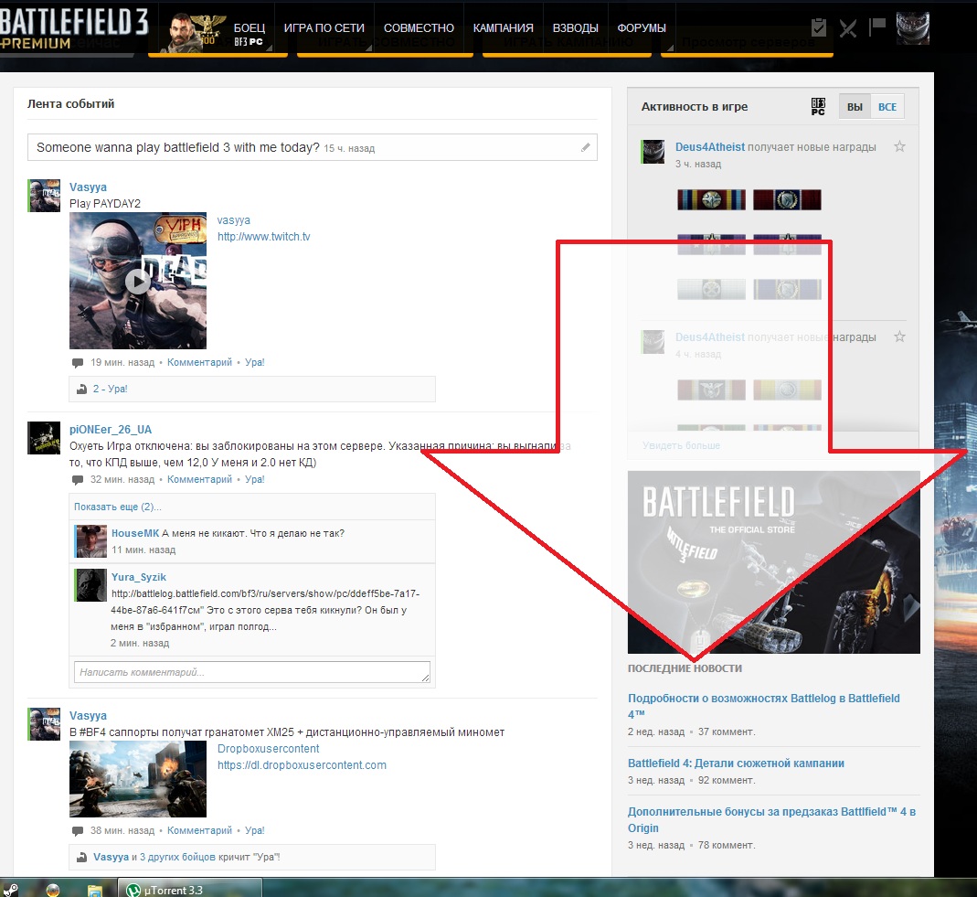Click 'Комментарий' under piONEer_26_UA post

pyautogui.click(x=199, y=479)
